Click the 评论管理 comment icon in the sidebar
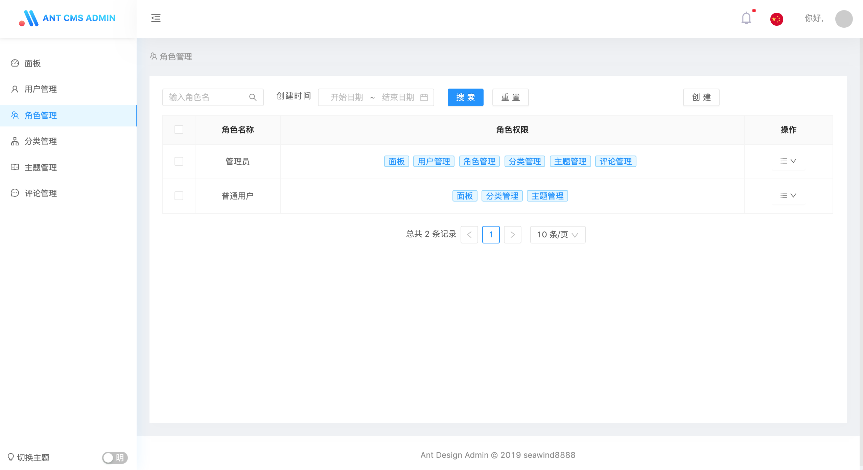 pyautogui.click(x=15, y=193)
